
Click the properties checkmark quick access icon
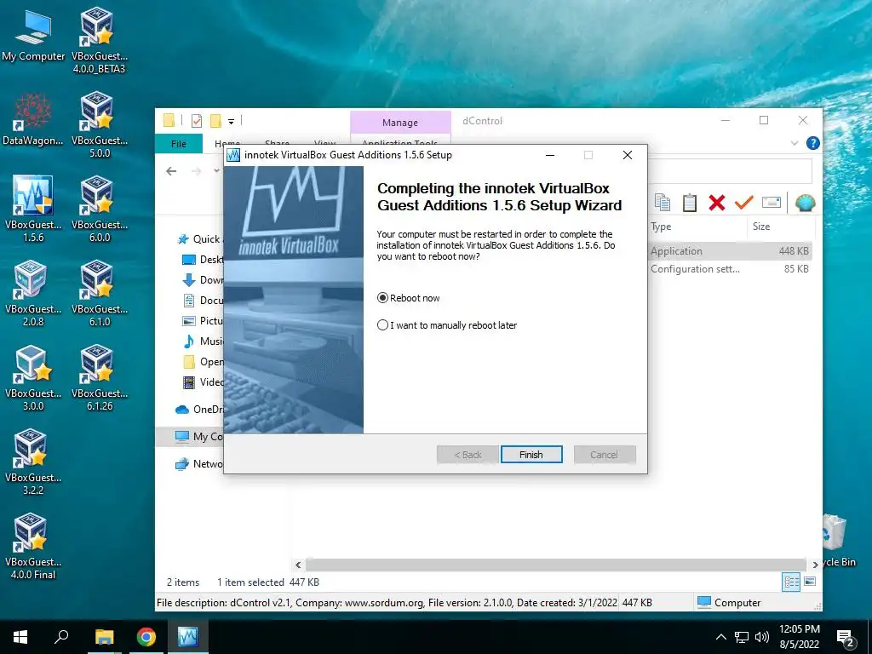click(x=197, y=121)
